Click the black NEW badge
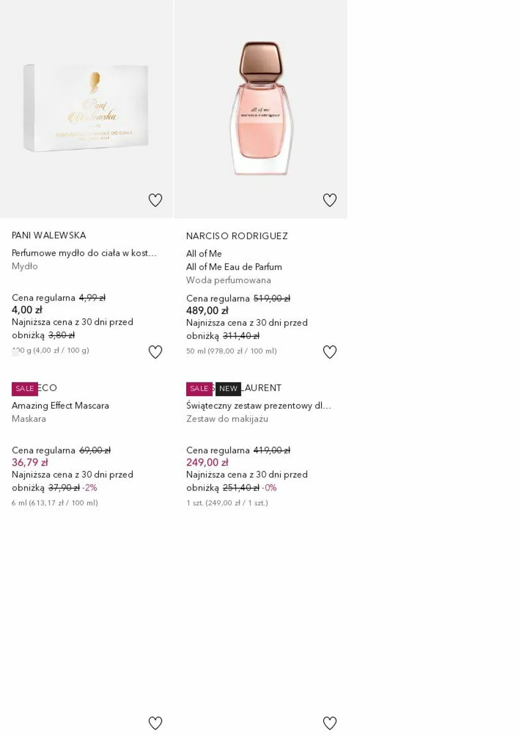Screen dimensions: 519x738 (228, 389)
